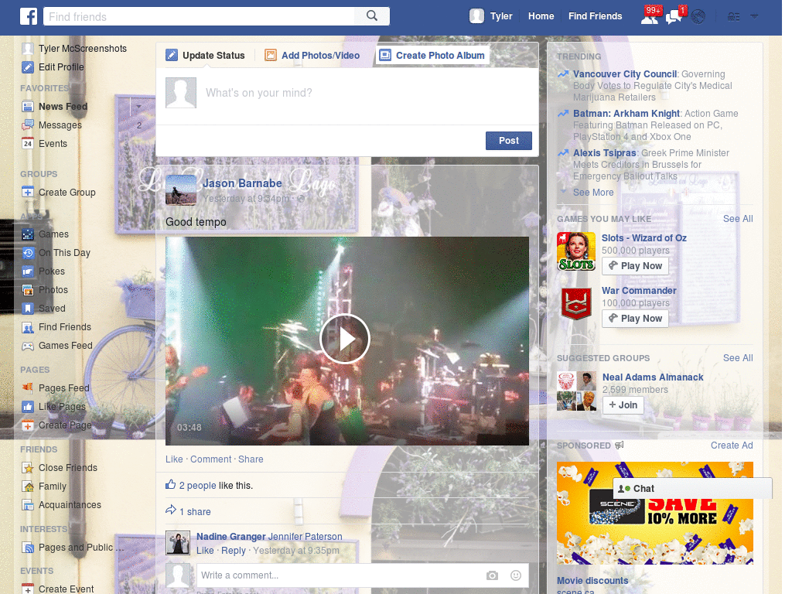
Task: Open Vancouver City Council trending topic
Action: (625, 74)
